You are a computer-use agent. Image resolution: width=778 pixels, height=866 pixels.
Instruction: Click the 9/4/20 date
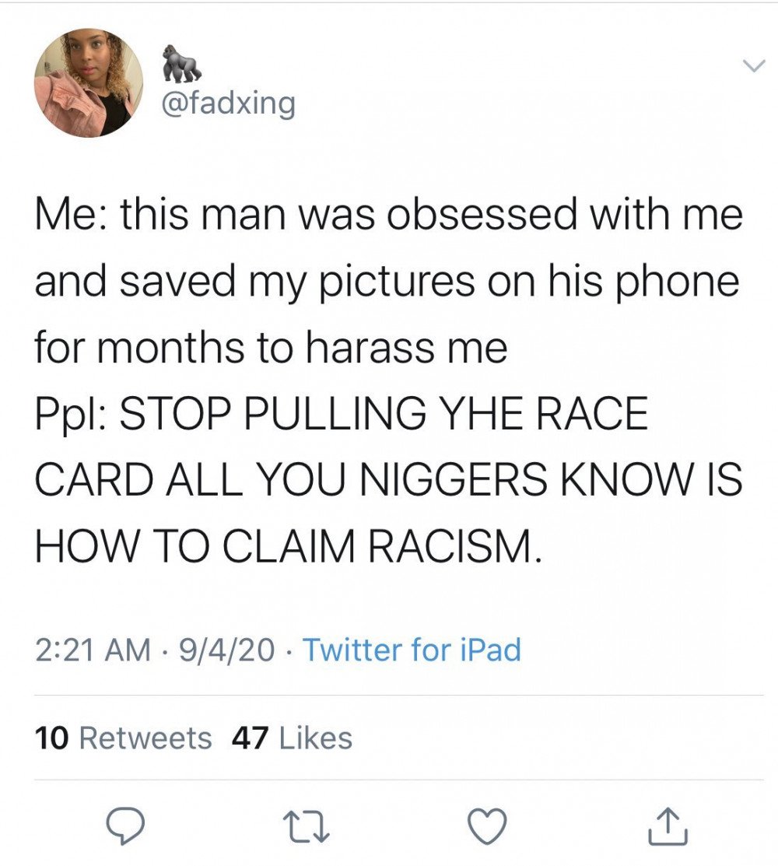tap(226, 649)
